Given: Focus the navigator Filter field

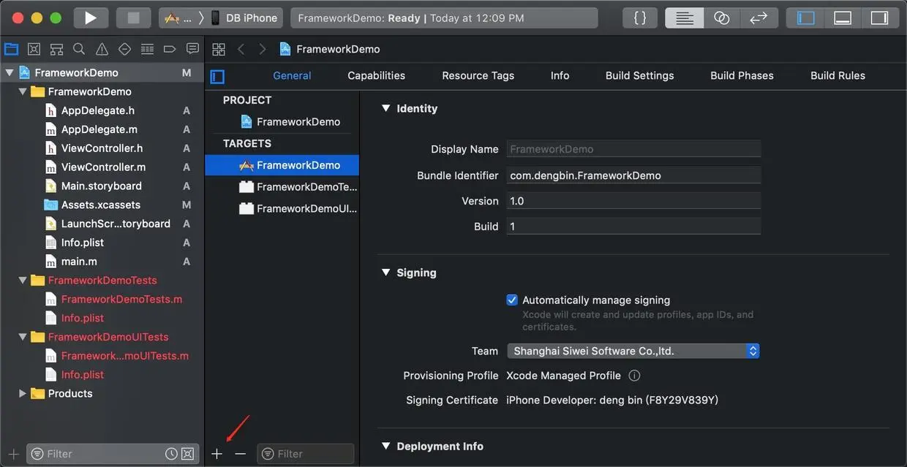Looking at the screenshot, I should click(113, 454).
